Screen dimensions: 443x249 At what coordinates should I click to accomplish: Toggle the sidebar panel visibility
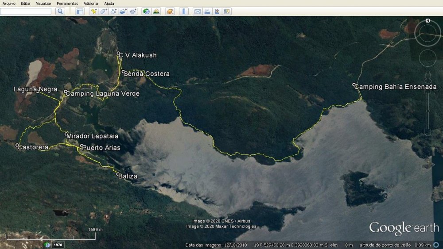[80, 11]
